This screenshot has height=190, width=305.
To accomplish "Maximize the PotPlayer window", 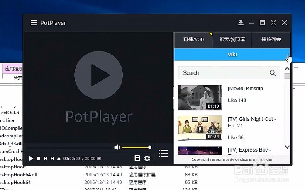I will pyautogui.click(x=262, y=23).
